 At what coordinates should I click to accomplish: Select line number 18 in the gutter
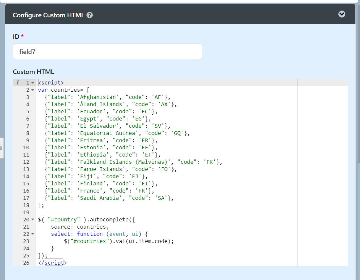pos(26,205)
